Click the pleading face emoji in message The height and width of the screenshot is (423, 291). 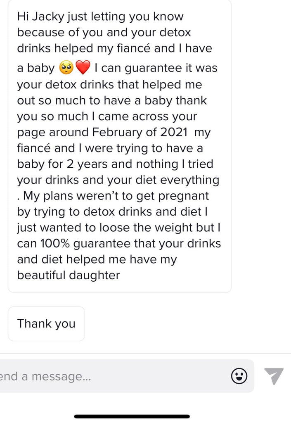pos(66,68)
